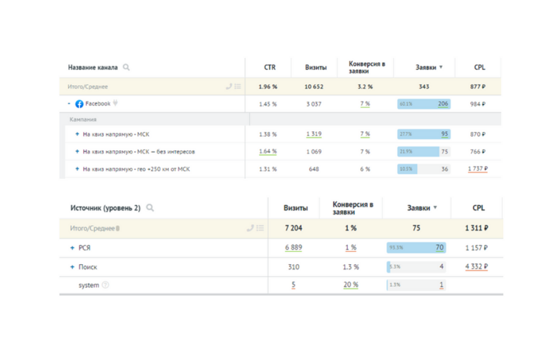Click the system visits value 5
The height and width of the screenshot is (353, 553).
click(x=294, y=285)
